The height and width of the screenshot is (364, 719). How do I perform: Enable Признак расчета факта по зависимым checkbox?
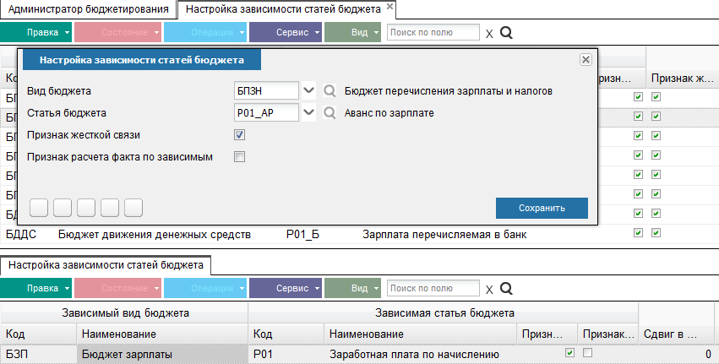pyautogui.click(x=239, y=157)
